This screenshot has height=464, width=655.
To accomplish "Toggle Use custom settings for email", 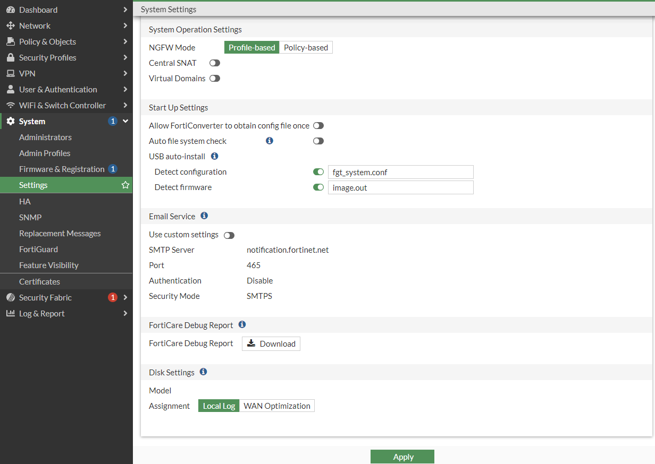I will [x=229, y=235].
